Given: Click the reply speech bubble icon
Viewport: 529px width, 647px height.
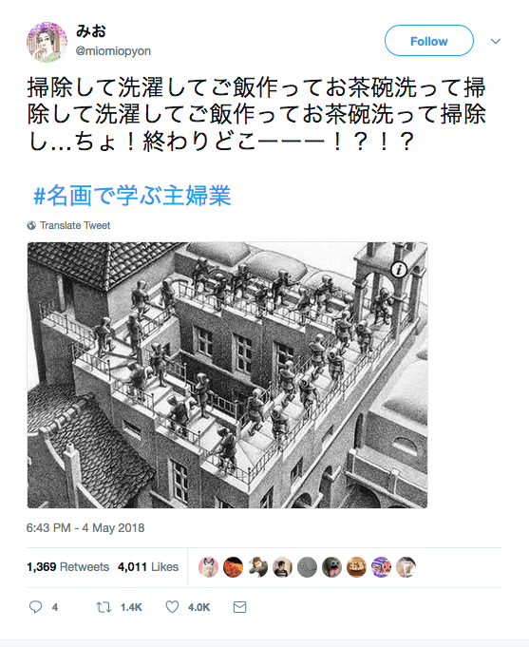Looking at the screenshot, I should [x=35, y=607].
